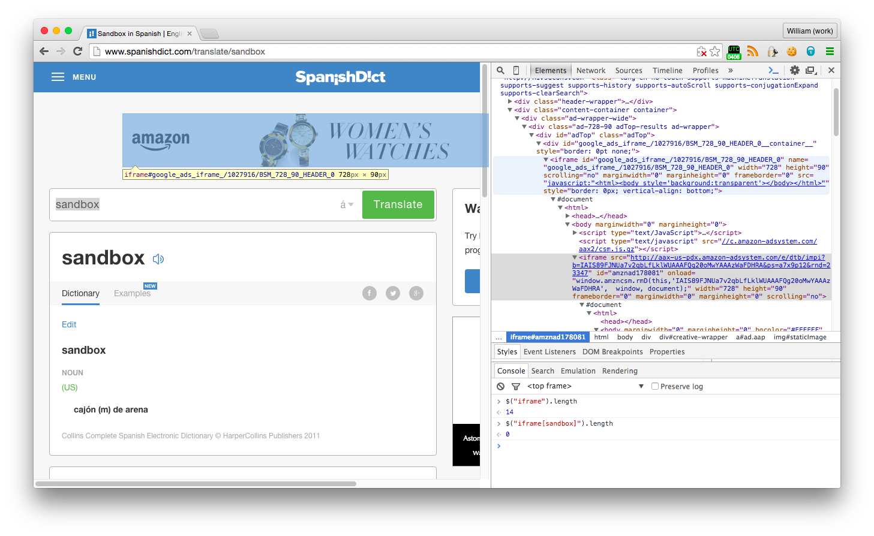Switch to Elements tab

550,70
